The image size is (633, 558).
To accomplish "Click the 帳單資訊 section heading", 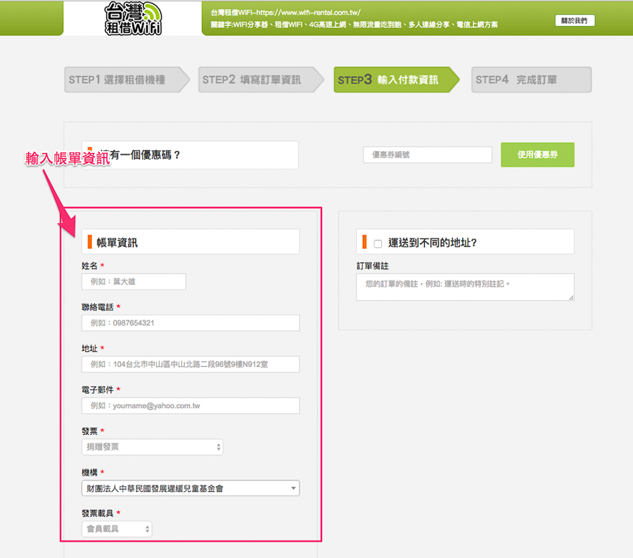I will click(117, 242).
